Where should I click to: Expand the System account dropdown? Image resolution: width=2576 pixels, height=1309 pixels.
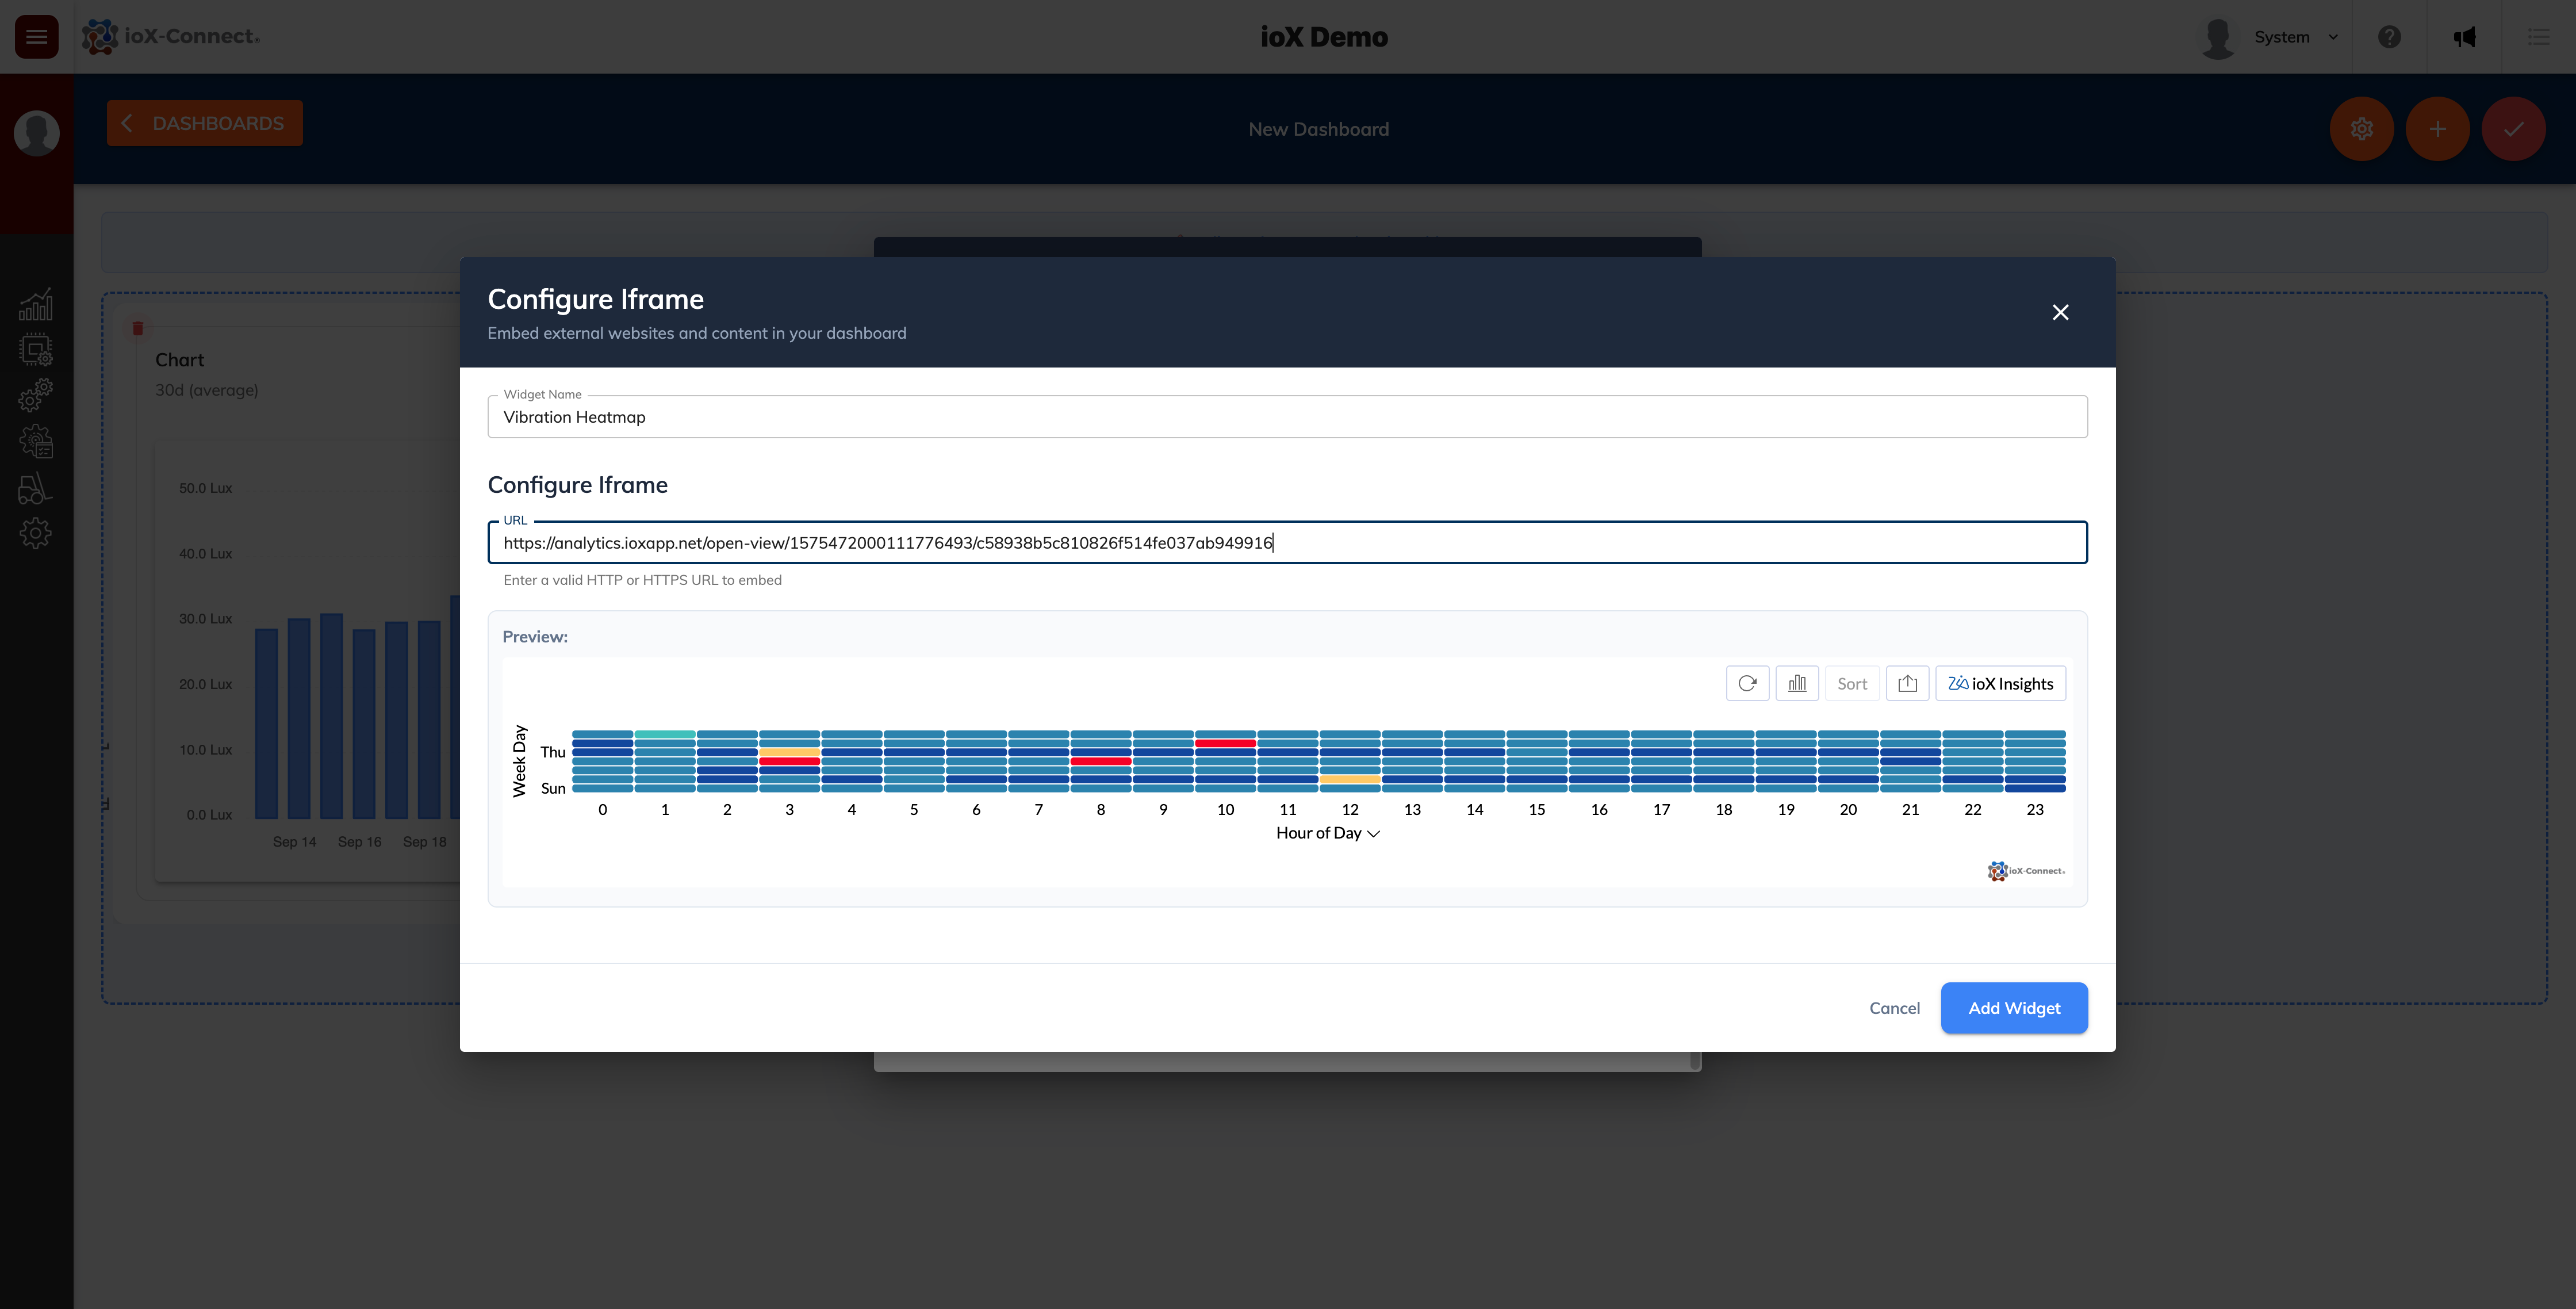point(2295,37)
